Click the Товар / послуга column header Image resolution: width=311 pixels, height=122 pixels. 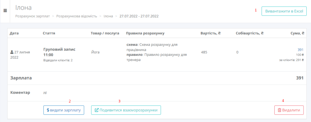pos(105,33)
